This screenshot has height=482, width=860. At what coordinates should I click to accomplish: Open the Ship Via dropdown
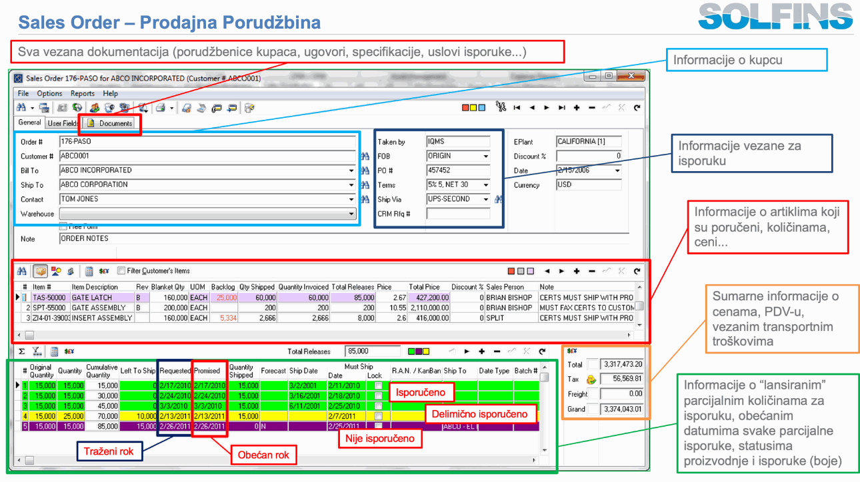[x=485, y=199]
